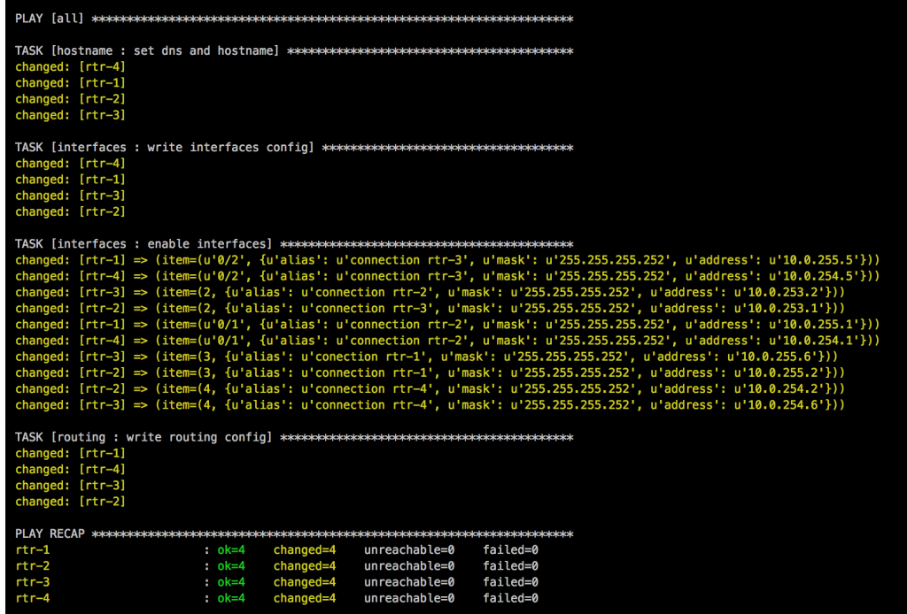Click 'changed: [rtr-1]' under hostname task

71,82
